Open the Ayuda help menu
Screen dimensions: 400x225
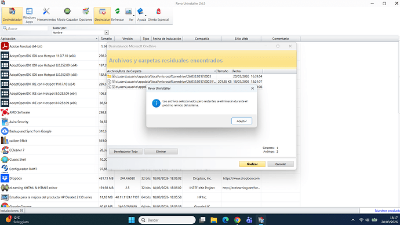click(141, 15)
